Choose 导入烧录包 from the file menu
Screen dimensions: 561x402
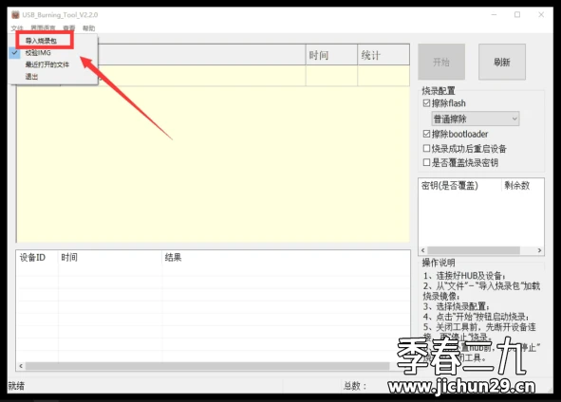[x=41, y=41]
